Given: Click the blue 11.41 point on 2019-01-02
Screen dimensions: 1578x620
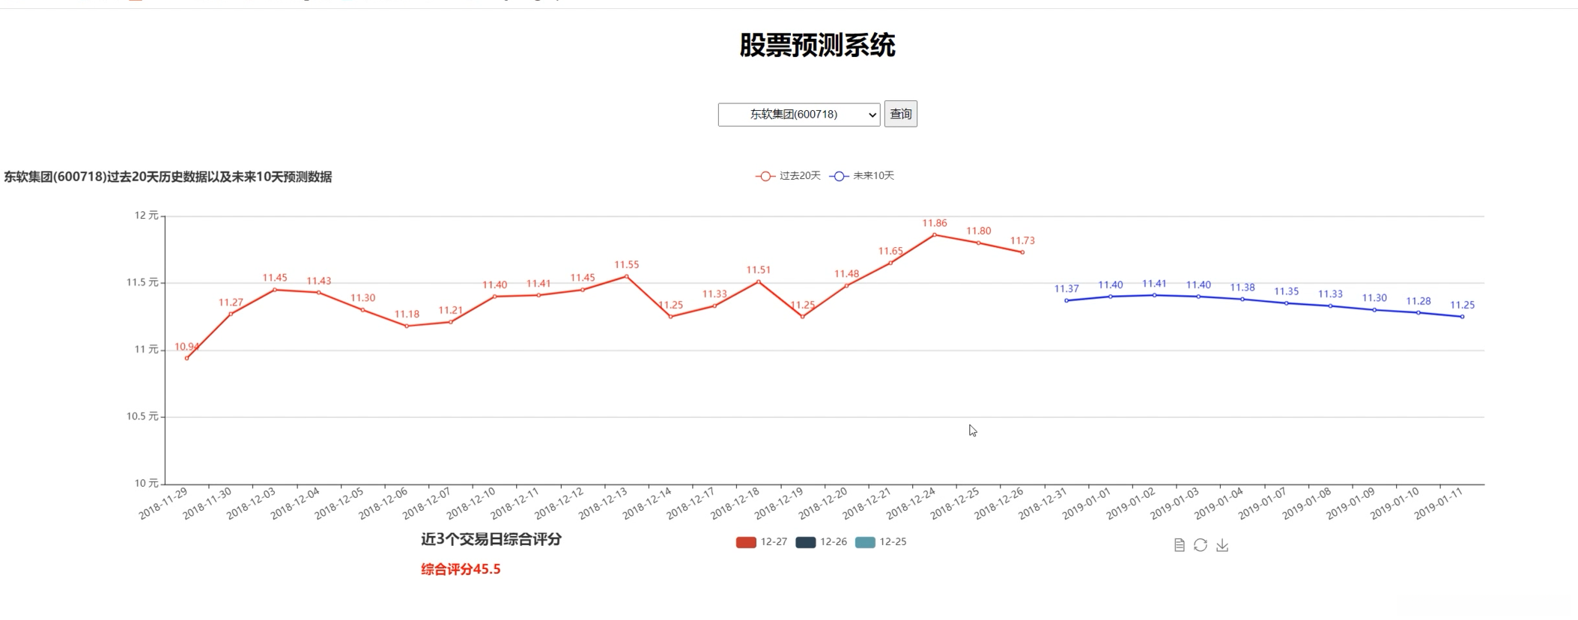Looking at the screenshot, I should [1155, 295].
